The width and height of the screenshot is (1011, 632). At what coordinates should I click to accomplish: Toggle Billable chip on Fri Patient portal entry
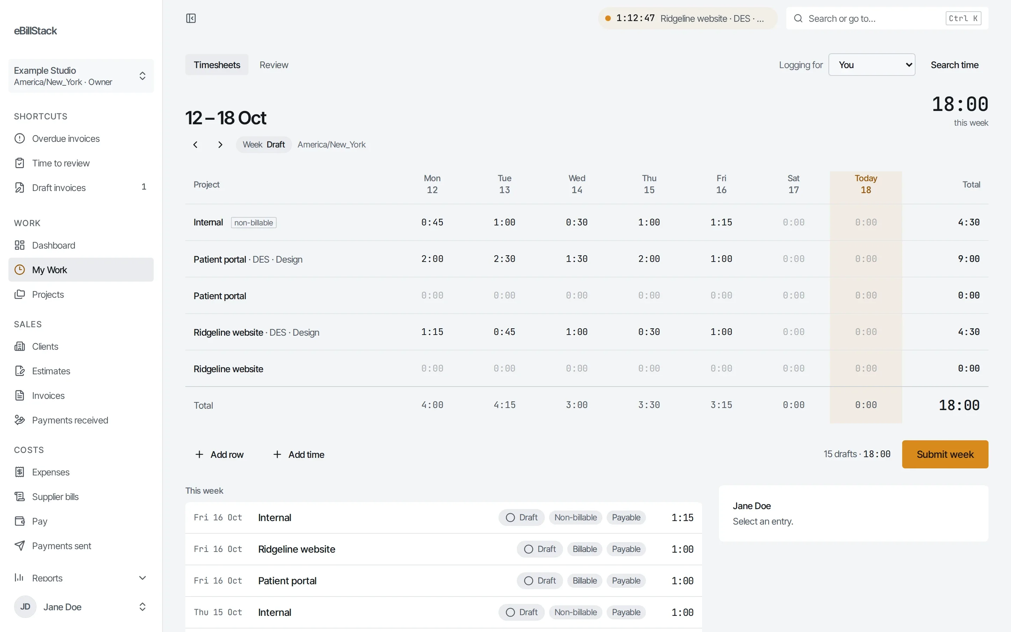tap(585, 581)
